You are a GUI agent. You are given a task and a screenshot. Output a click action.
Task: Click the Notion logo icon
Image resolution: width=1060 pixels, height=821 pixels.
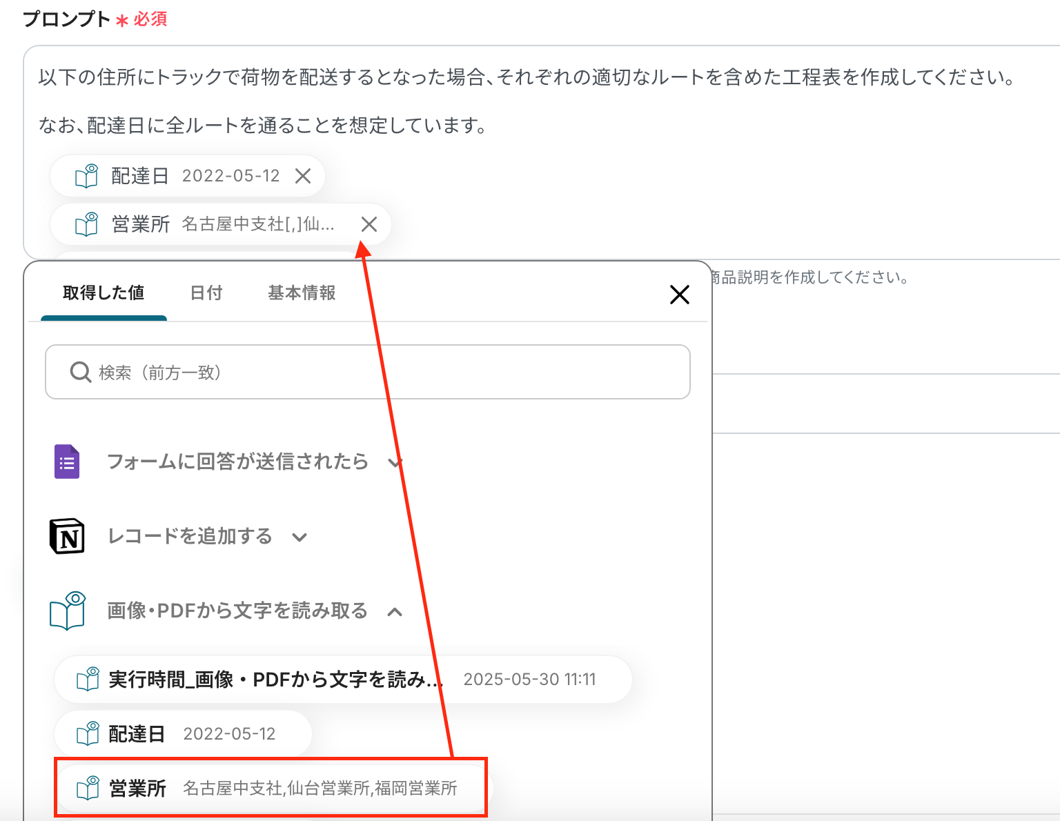coord(67,536)
